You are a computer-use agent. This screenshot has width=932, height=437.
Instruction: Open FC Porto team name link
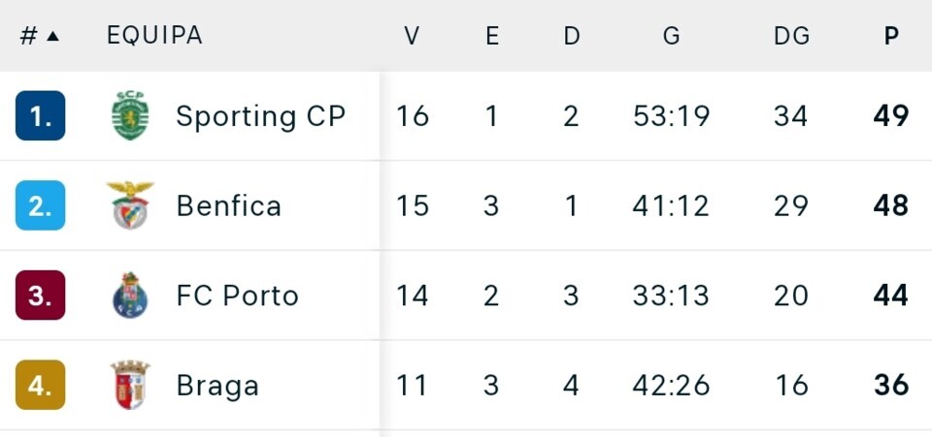237,296
